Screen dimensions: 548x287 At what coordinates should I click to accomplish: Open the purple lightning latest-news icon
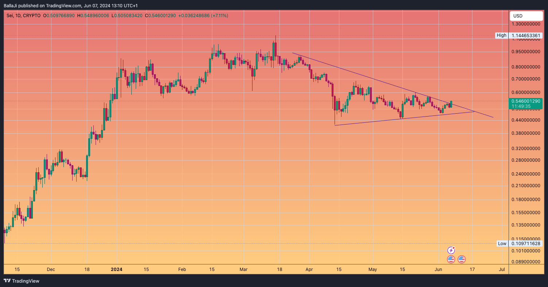coord(451,250)
